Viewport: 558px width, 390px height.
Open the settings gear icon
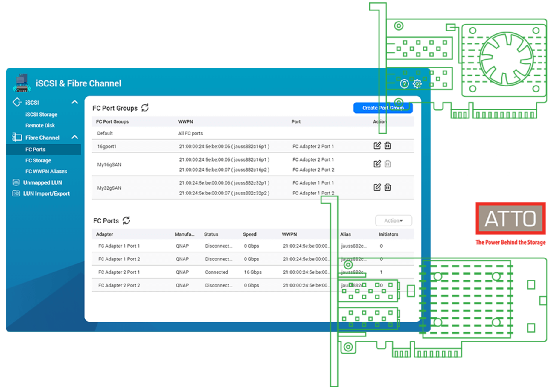tap(417, 84)
